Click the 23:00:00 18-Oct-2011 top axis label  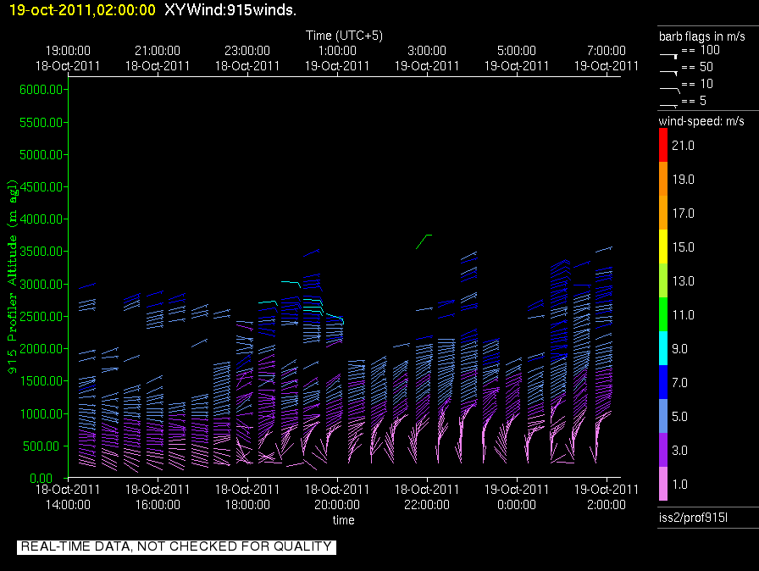click(x=247, y=58)
